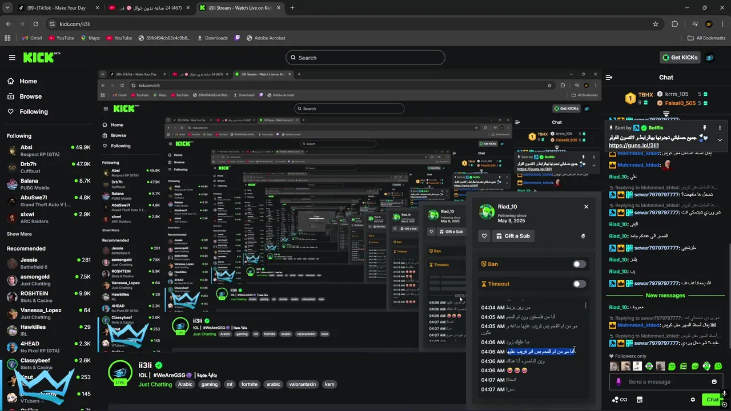The image size is (731, 411).
Task: Bookmark this page with the star icon
Action: [656, 24]
